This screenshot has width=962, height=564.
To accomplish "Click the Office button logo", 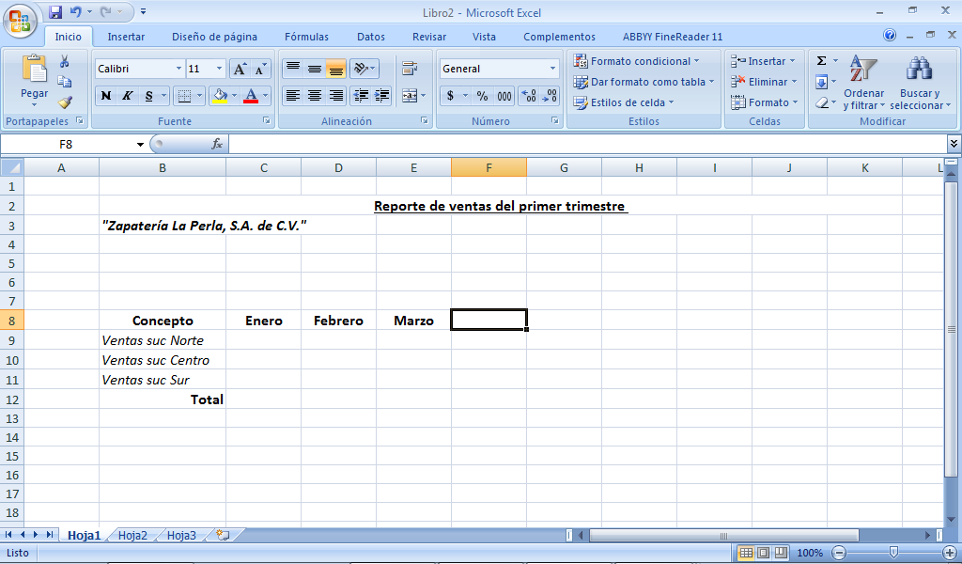I will click(20, 19).
